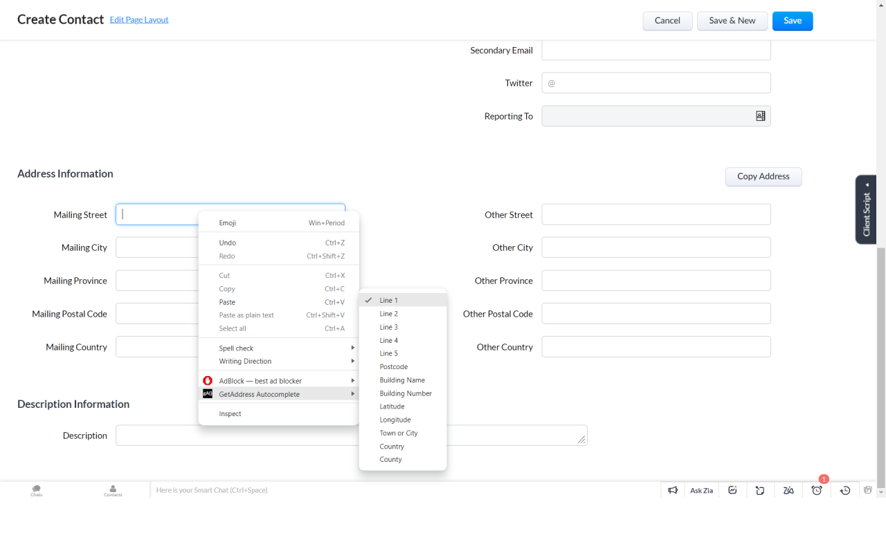Open the Reporting To lookup icon

point(760,115)
